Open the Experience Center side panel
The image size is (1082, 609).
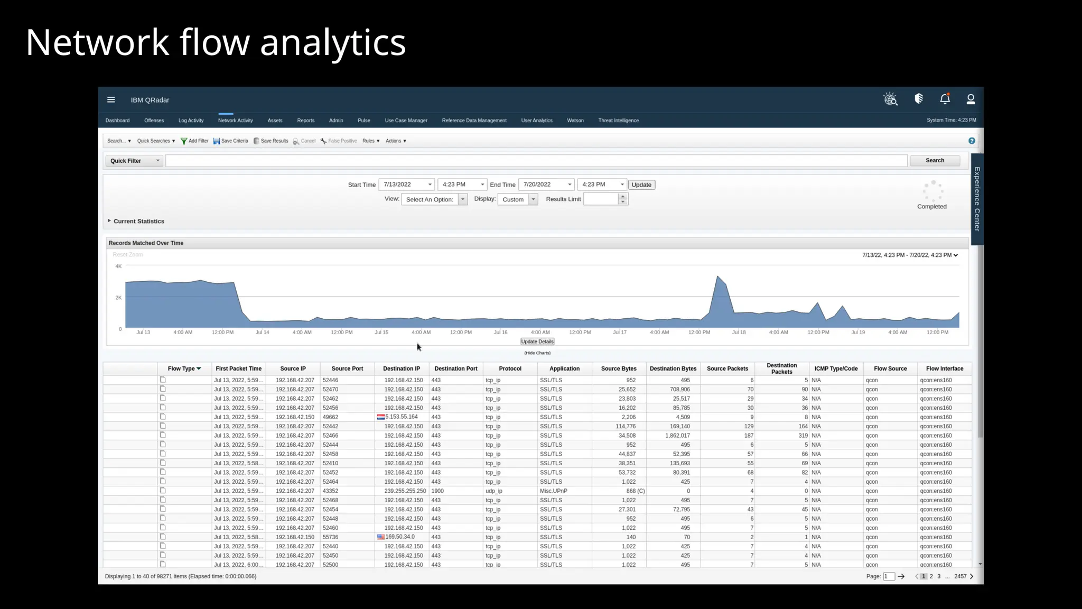[x=977, y=199]
